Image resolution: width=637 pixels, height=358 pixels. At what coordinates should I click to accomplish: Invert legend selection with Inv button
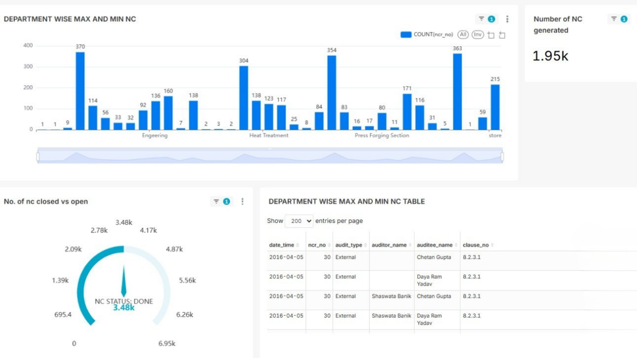[x=477, y=34]
